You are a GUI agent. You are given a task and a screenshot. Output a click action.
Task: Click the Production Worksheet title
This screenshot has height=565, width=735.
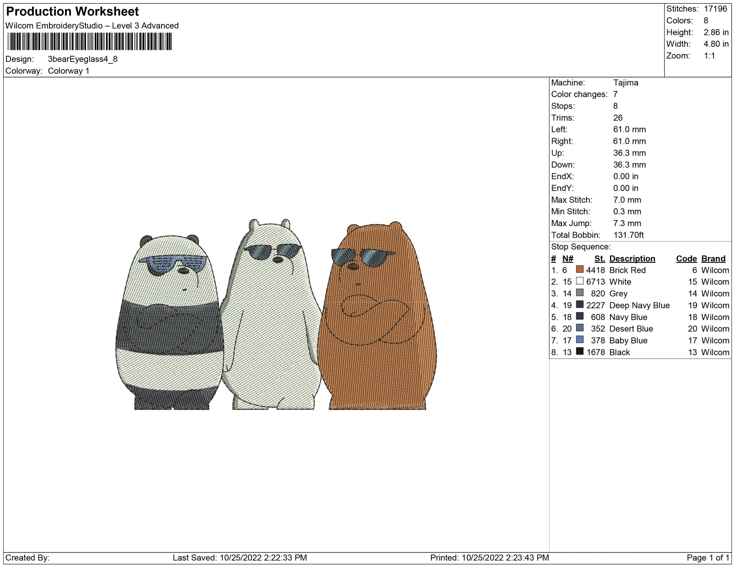[73, 12]
